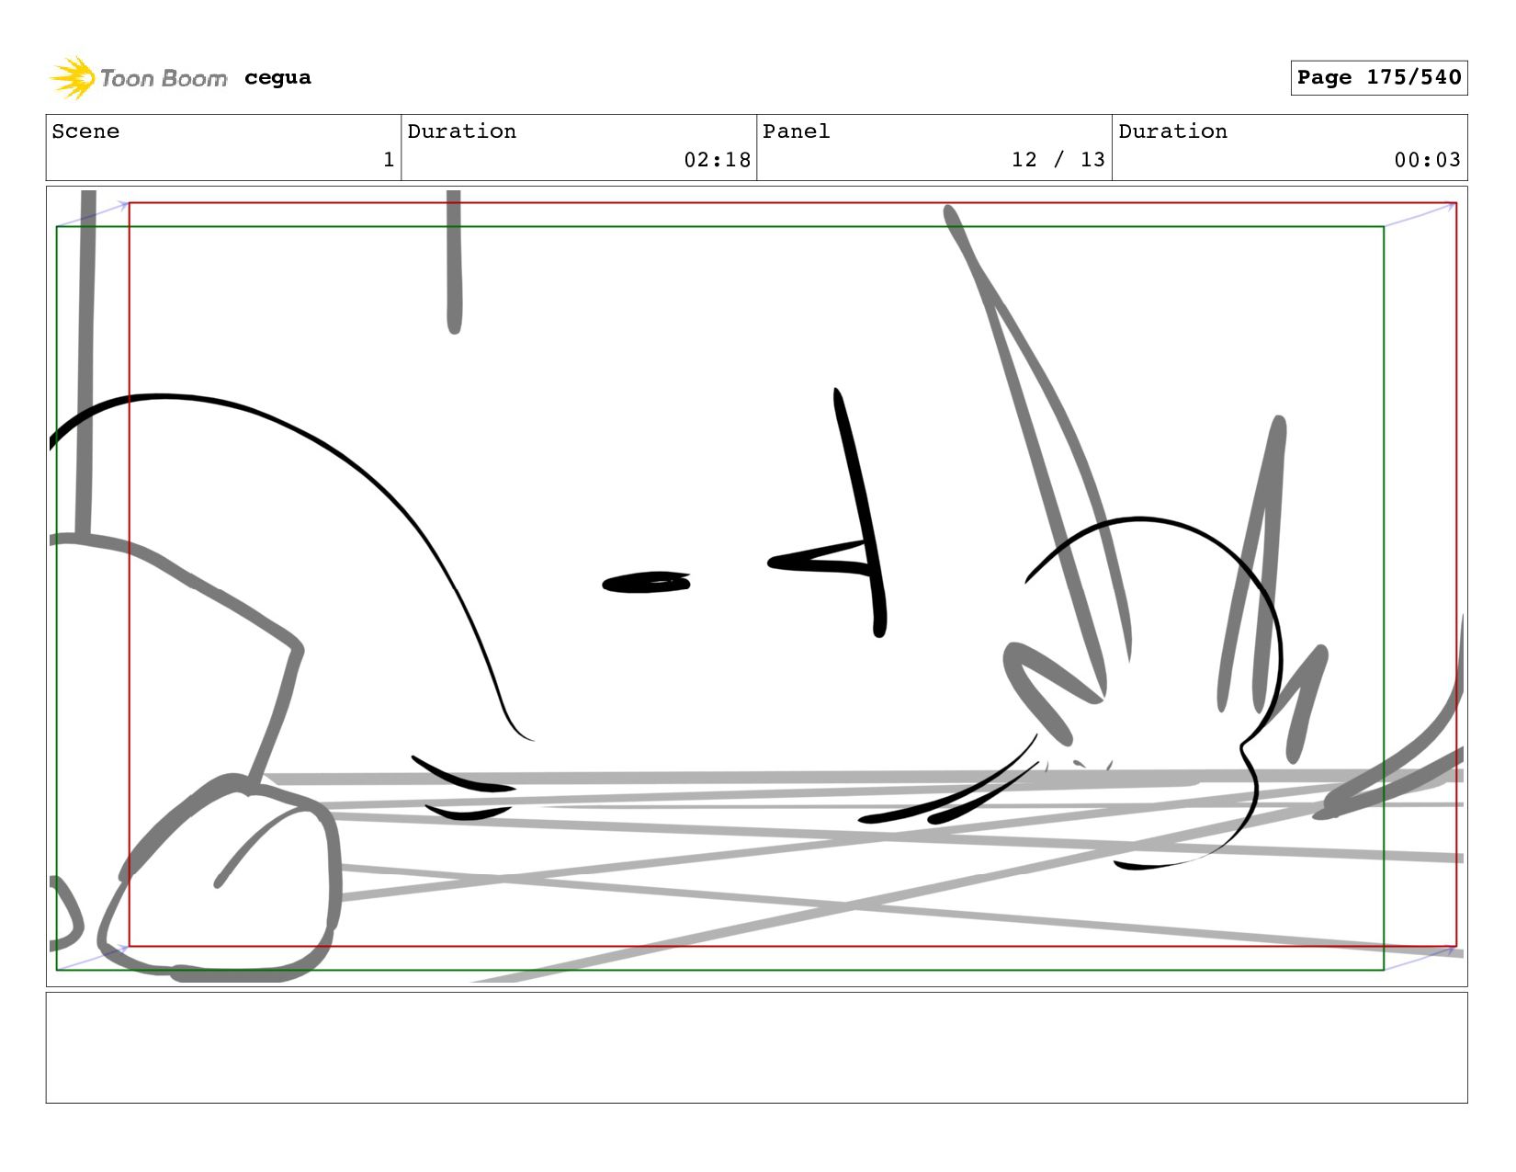Select the project name 'cegua'
Image resolution: width=1516 pixels, height=1172 pixels.
tap(277, 78)
